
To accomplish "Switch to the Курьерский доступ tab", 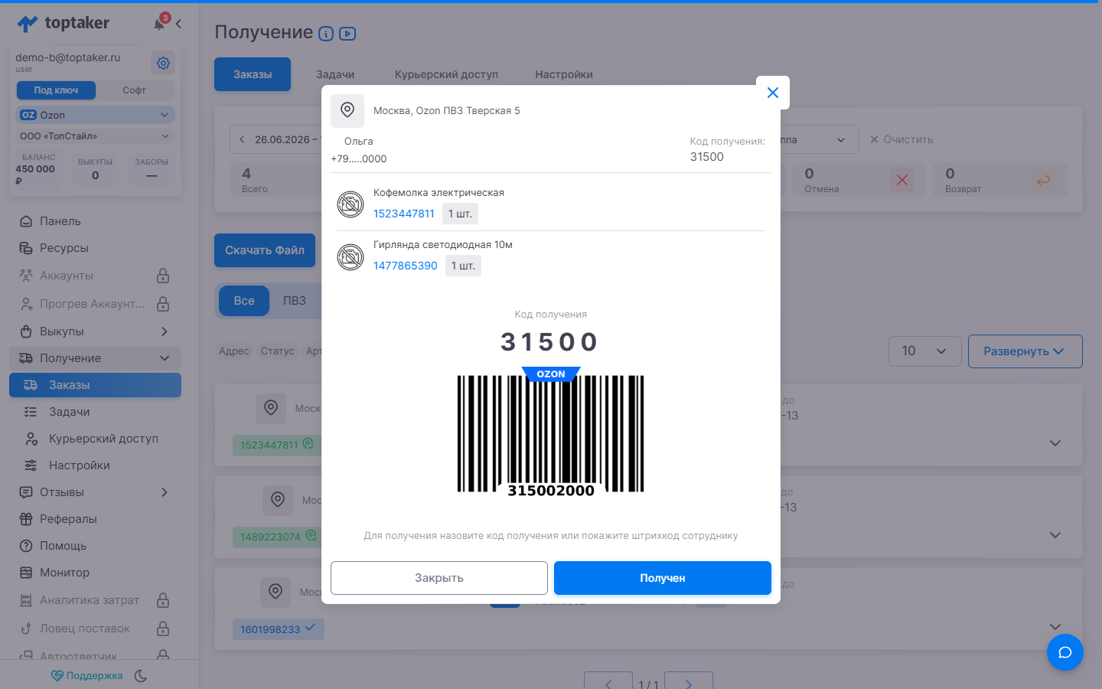I will 446,74.
